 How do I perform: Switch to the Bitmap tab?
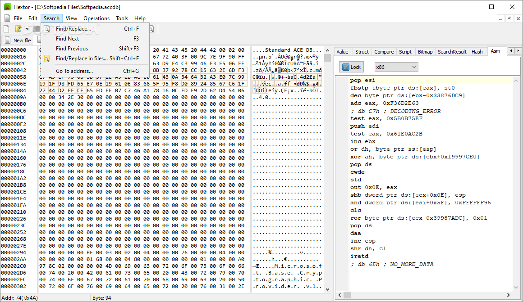pos(425,52)
